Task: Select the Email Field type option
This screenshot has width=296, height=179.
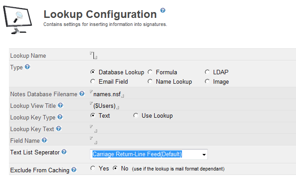Action: (93, 81)
